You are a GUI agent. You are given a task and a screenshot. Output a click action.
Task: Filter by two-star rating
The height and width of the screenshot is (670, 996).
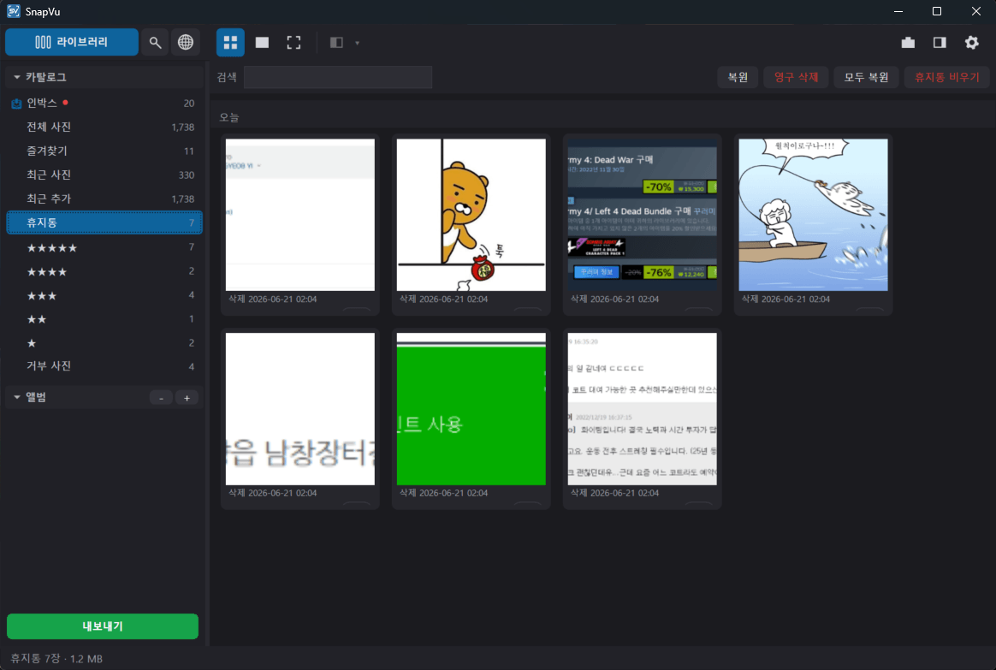click(104, 319)
